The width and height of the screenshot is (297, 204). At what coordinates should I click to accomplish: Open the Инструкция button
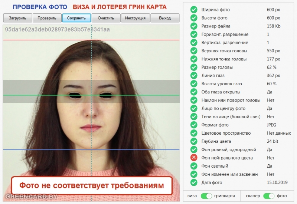(x=135, y=18)
